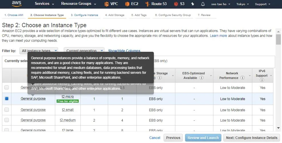282x143 pixels.
Task: Click the Show/Hide Columns link
Action: click(x=124, y=51)
